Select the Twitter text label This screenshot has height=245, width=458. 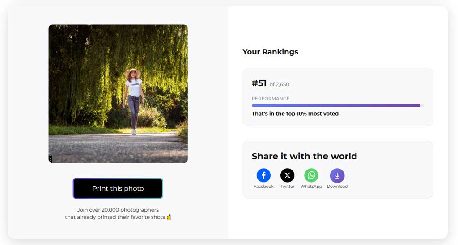click(287, 187)
